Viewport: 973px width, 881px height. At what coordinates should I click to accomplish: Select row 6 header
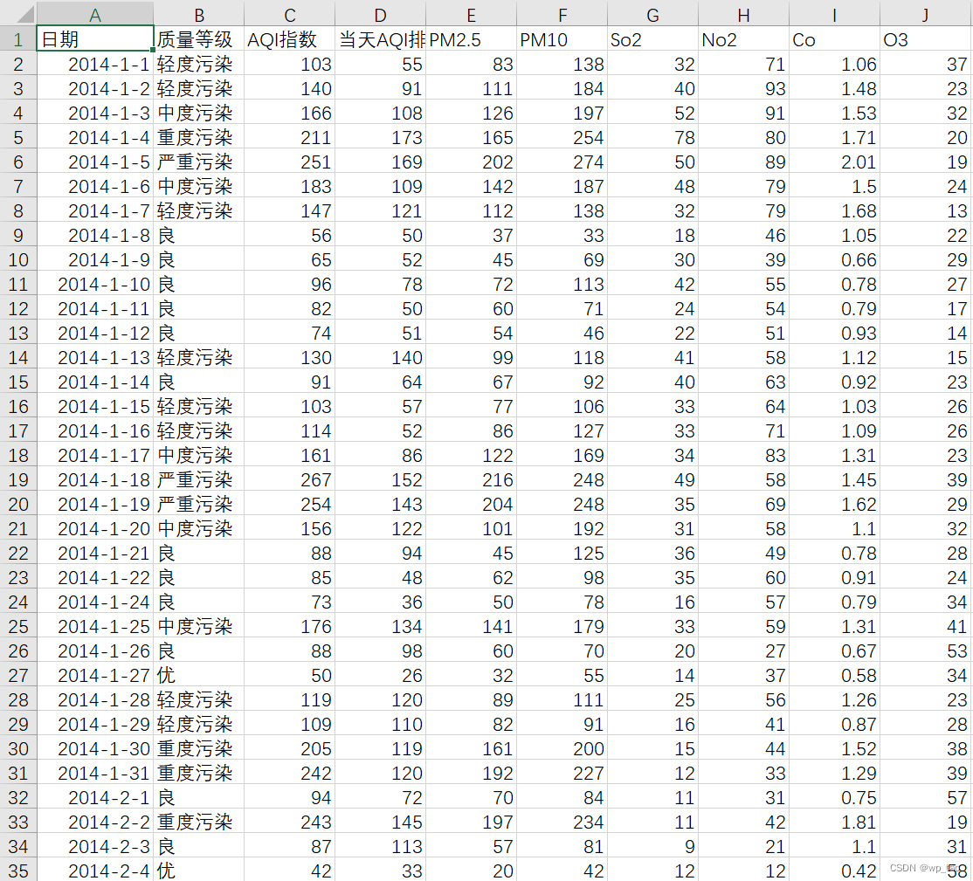[18, 162]
